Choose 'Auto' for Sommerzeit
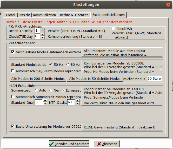173x149 pixels. pos(37,90)
